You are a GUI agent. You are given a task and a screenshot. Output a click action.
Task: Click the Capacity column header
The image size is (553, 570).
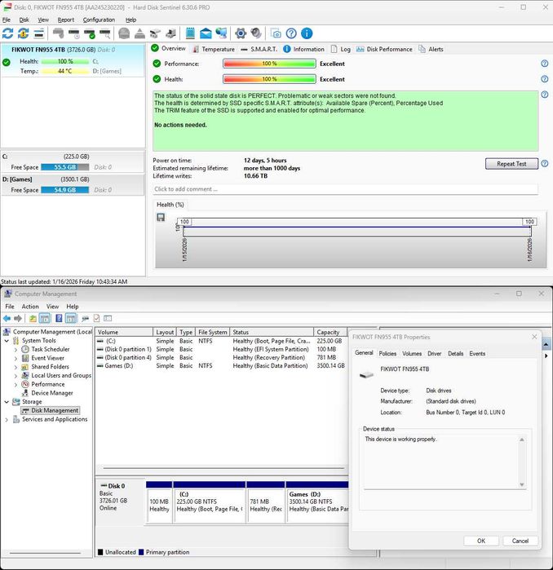click(330, 332)
